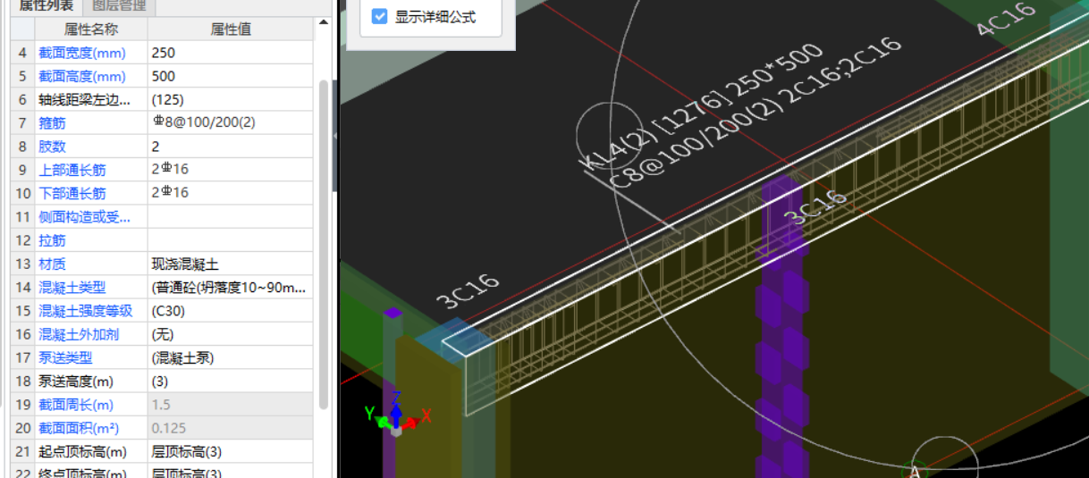The width and height of the screenshot is (1089, 478).
Task: Open the 现浇混凝土 material value
Action: (231, 264)
